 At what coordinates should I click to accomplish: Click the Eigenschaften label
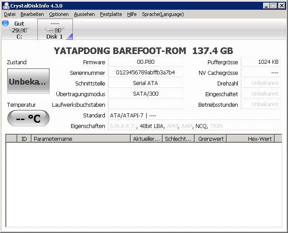click(x=88, y=126)
